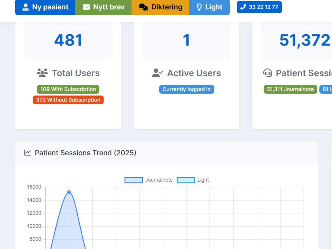Click the peak data point on the chart
Image resolution: width=332 pixels, height=249 pixels.
(x=69, y=192)
